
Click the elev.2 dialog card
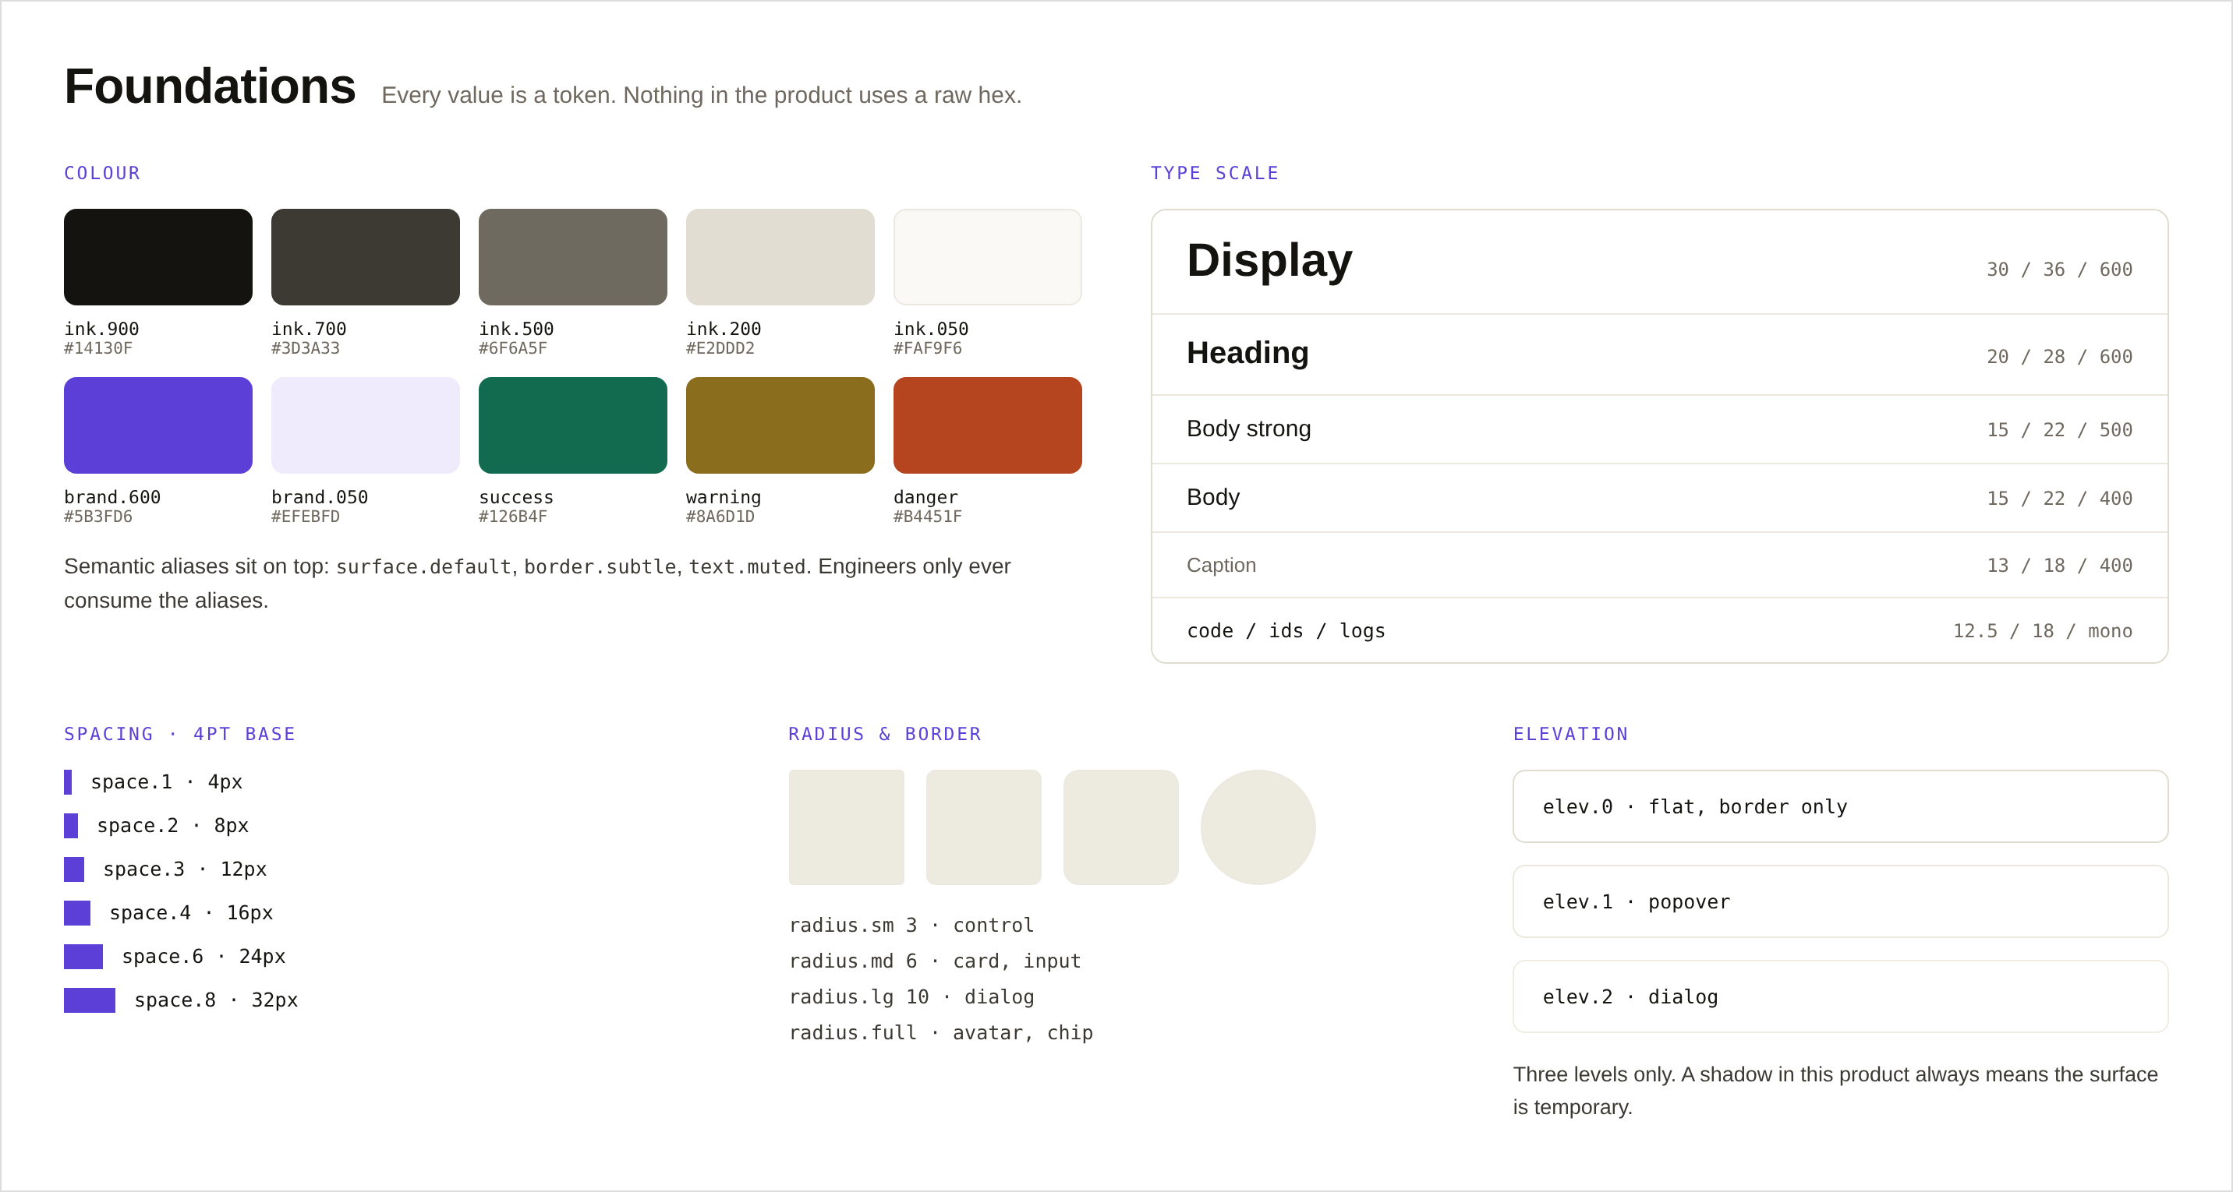[1840, 997]
